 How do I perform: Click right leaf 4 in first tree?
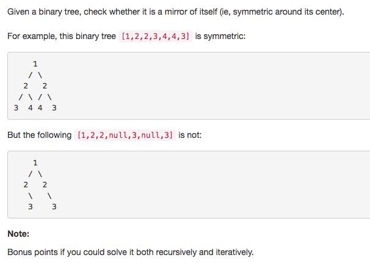(40, 108)
